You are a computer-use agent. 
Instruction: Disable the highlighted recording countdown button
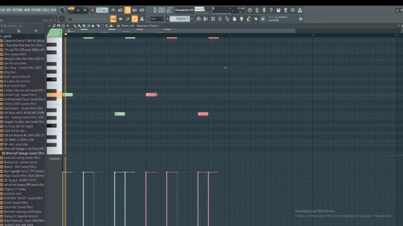pyautogui.click(x=127, y=10)
